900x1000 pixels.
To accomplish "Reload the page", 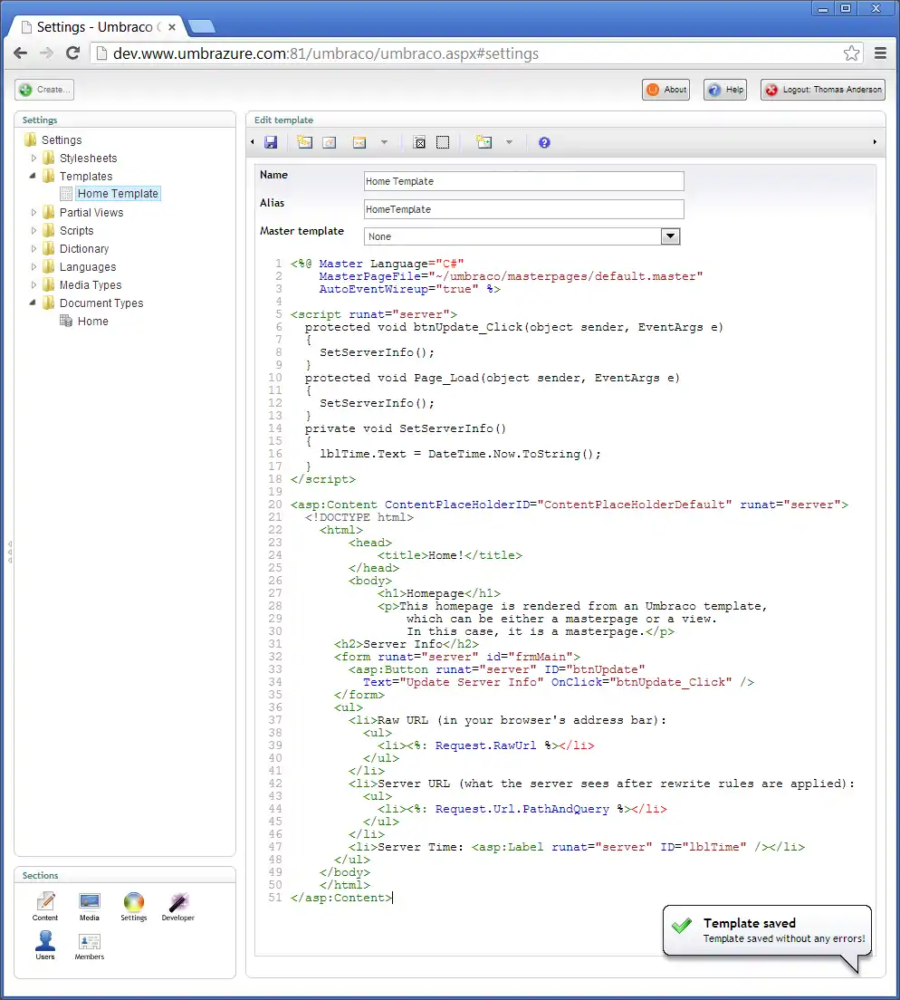I will point(72,53).
